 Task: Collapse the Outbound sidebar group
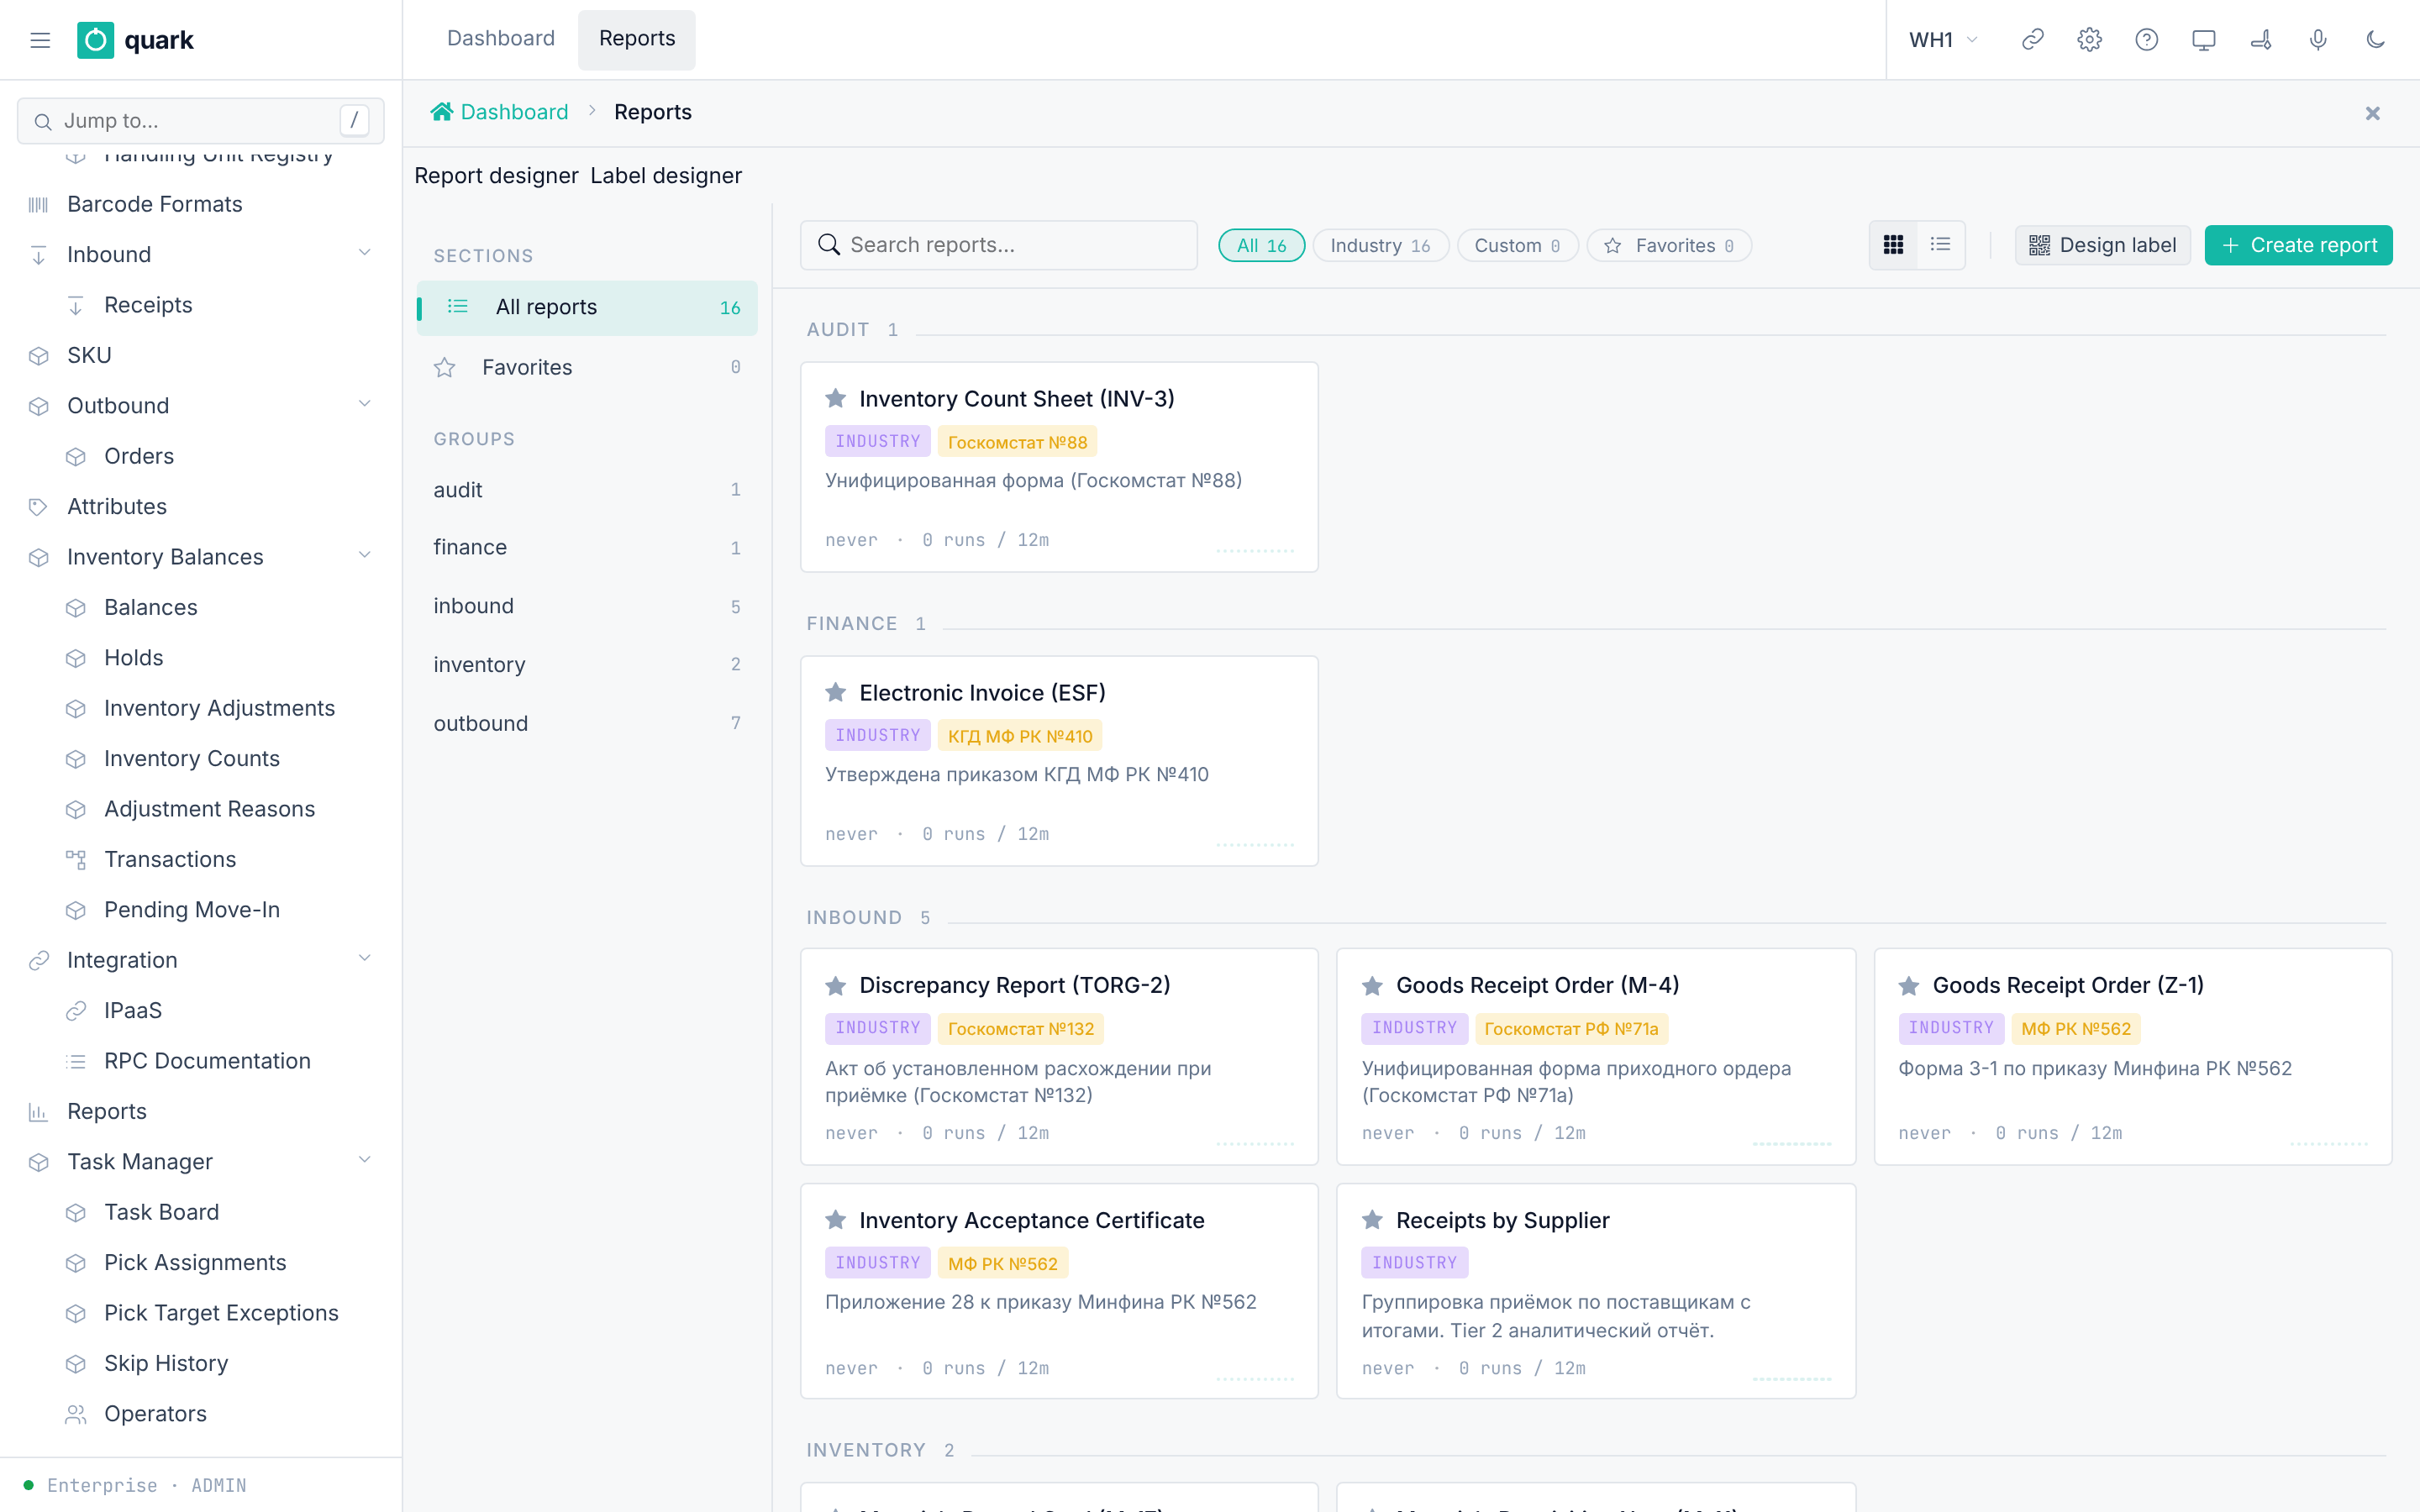pyautogui.click(x=364, y=405)
